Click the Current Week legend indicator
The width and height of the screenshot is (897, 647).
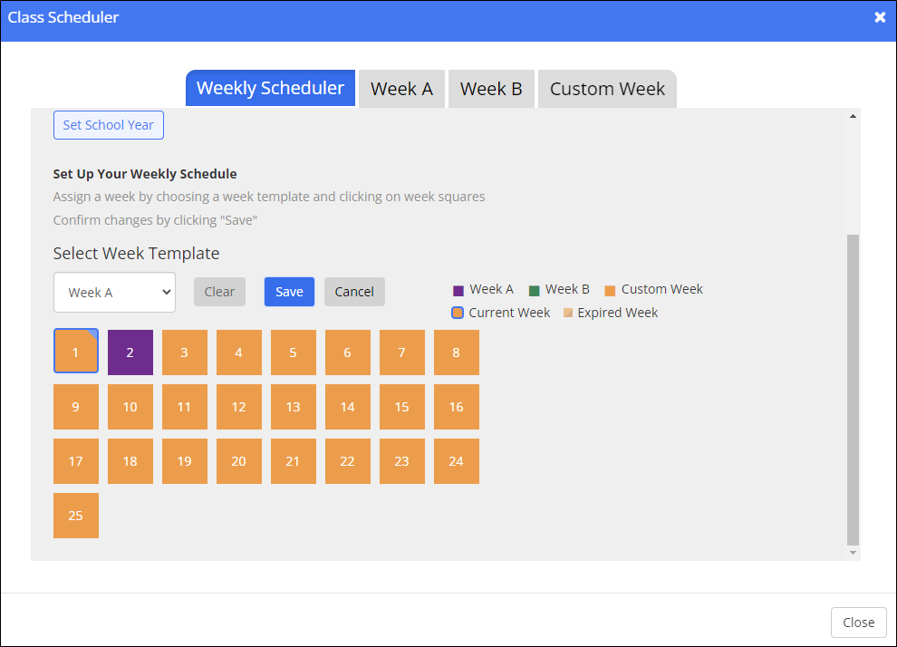456,312
